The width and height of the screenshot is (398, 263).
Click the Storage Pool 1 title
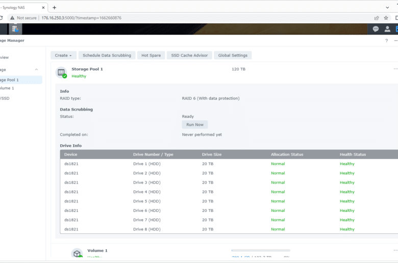point(87,69)
